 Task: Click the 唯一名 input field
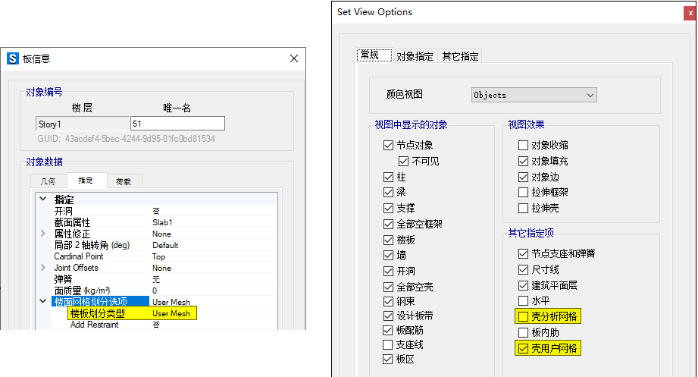click(x=177, y=124)
